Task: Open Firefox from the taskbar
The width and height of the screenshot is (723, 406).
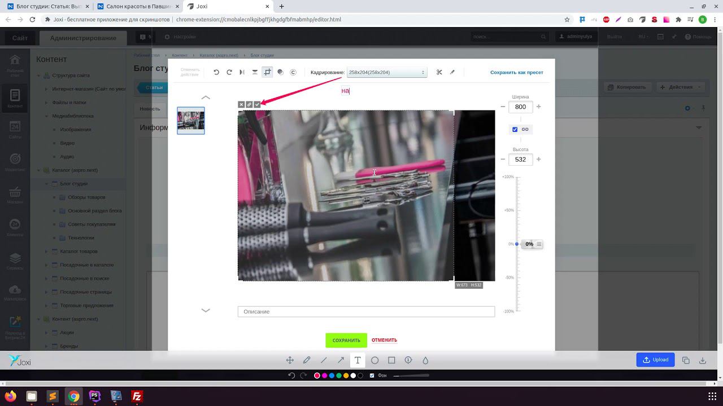Action: coord(11,396)
